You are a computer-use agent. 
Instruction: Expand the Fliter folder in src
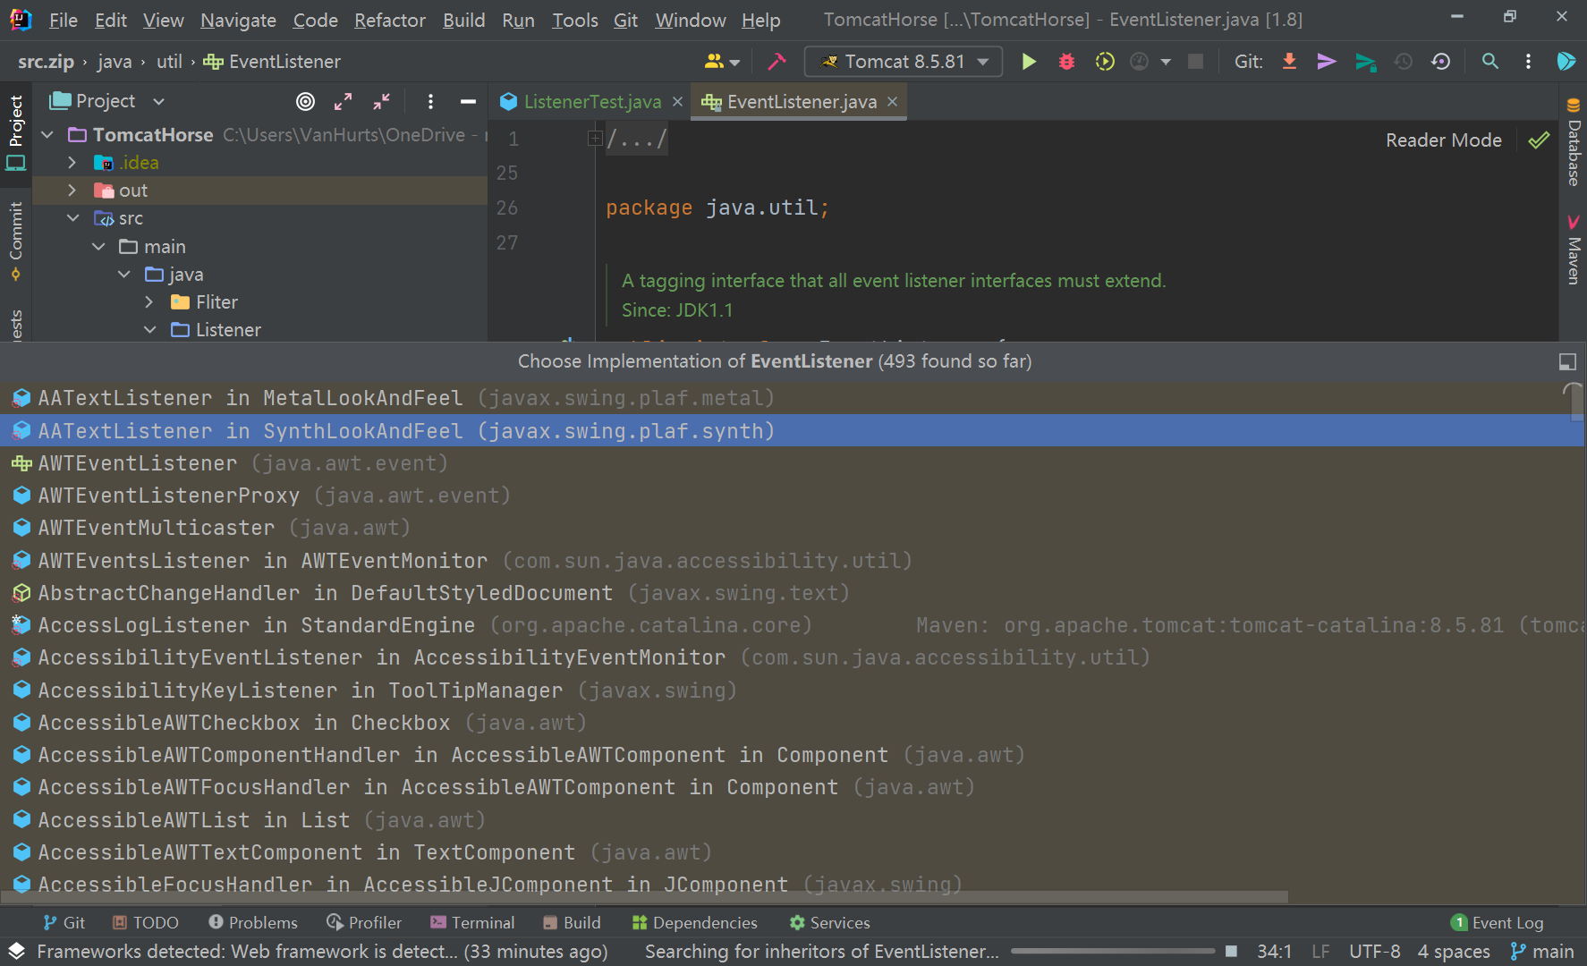[149, 301]
